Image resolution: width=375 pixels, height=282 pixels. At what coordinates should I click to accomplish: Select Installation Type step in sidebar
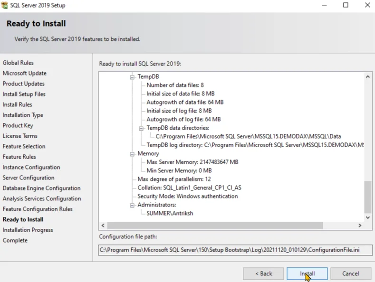pyautogui.click(x=23, y=115)
